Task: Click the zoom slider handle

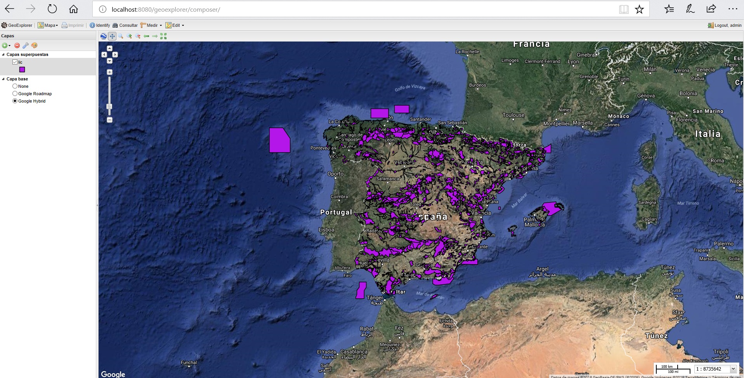Action: pos(109,106)
